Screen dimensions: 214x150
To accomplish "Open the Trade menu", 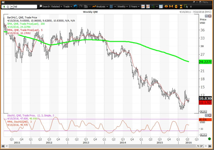I will coord(67,6).
